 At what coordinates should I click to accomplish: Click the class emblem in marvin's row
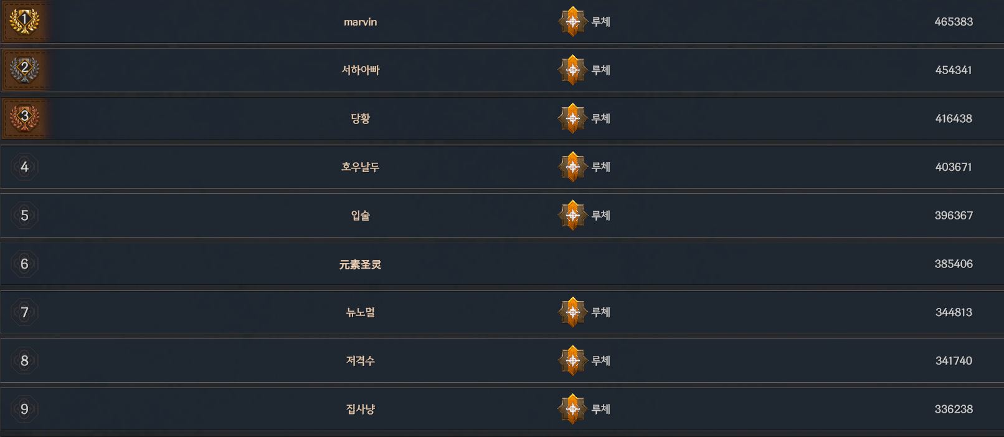[572, 22]
